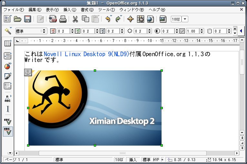Click the Form controls sidebar icon
This screenshot has height=164, width=247.
(7, 86)
